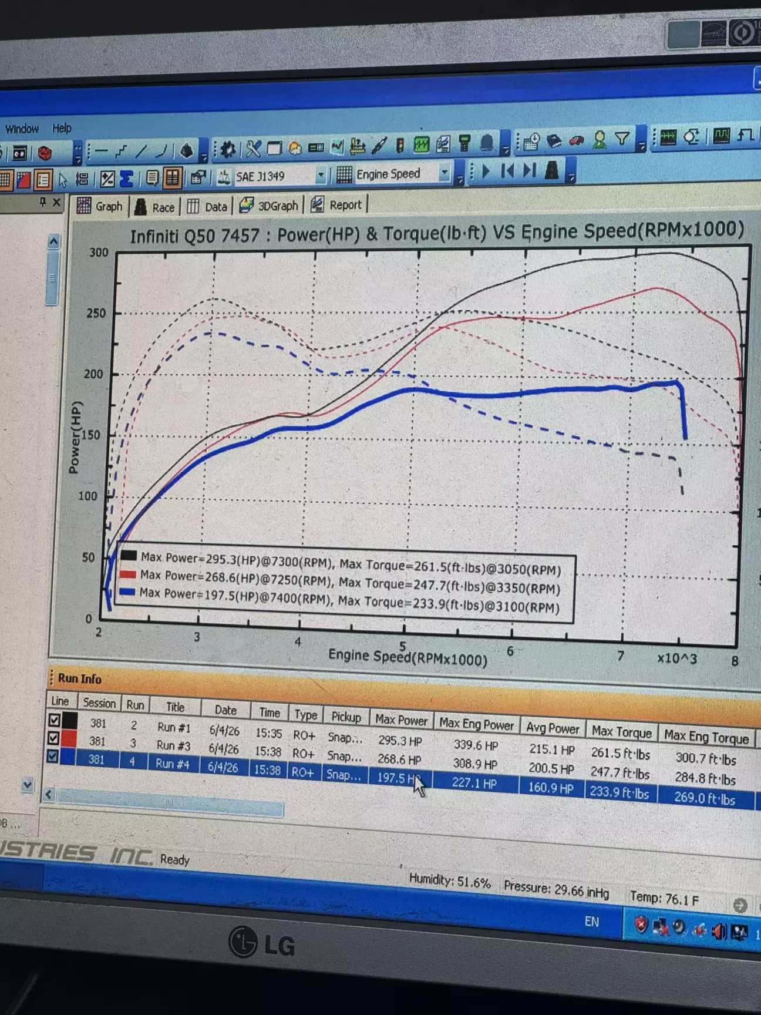The width and height of the screenshot is (761, 1015).
Task: Click the wrench and screwdriver tools icon
Action: (253, 149)
